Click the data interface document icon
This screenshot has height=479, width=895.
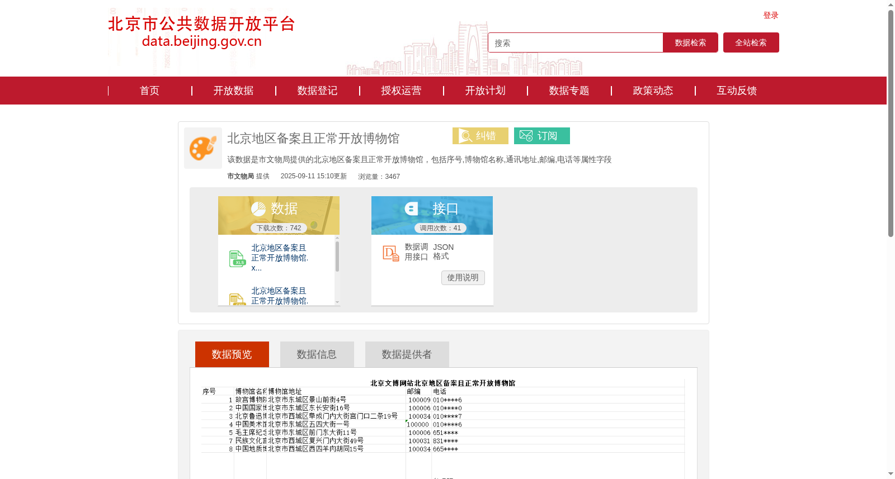pyautogui.click(x=391, y=253)
